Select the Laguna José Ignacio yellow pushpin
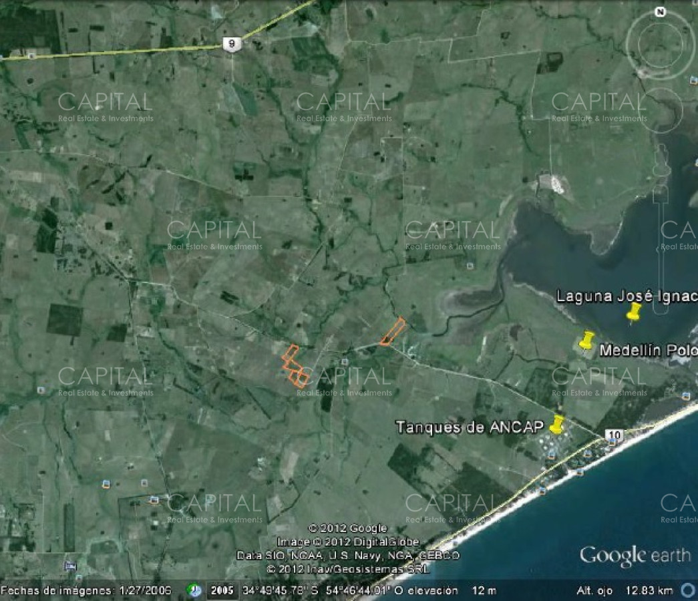Image resolution: width=698 pixels, height=601 pixels. coord(633,312)
